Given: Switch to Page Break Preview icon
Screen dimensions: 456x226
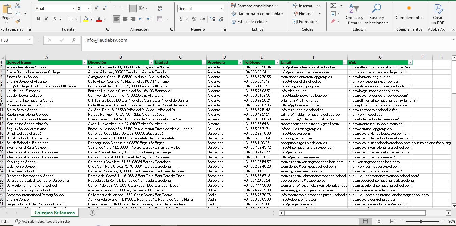Looking at the screenshot, I should (393, 221).
